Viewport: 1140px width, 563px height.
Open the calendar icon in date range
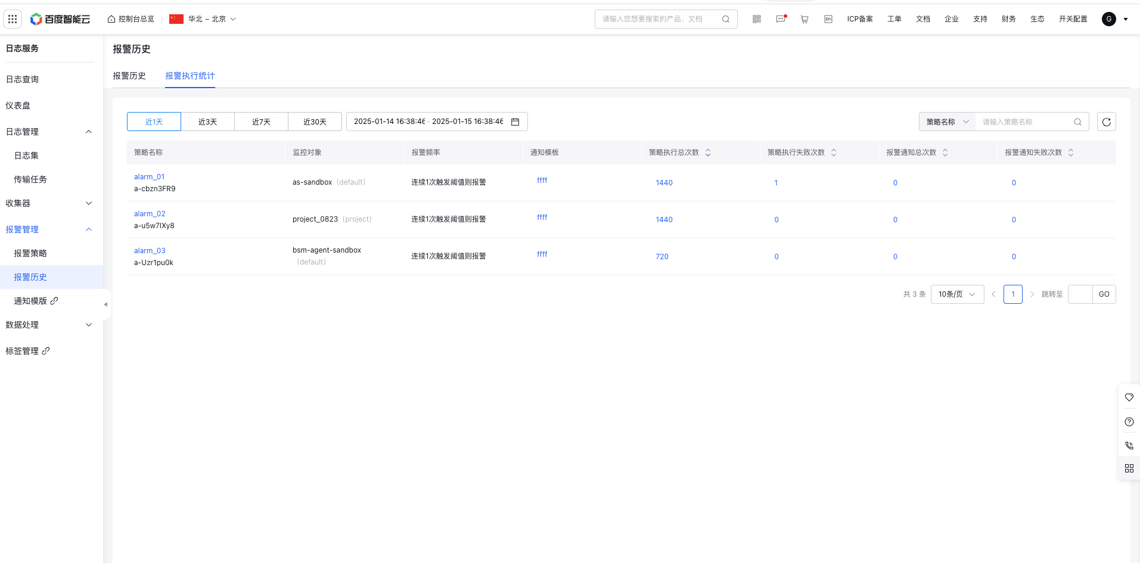point(515,122)
